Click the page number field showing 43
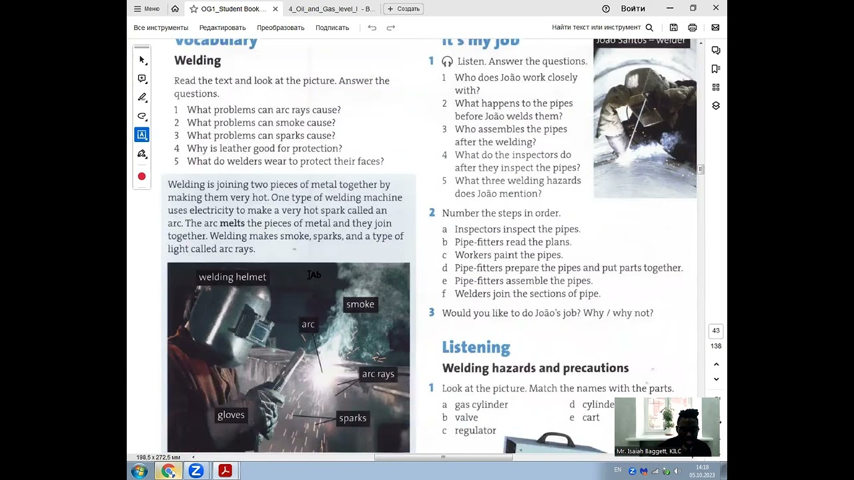This screenshot has height=480, width=854. click(716, 331)
